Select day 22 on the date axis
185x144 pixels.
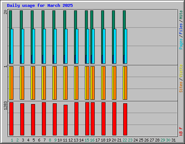point(125,140)
